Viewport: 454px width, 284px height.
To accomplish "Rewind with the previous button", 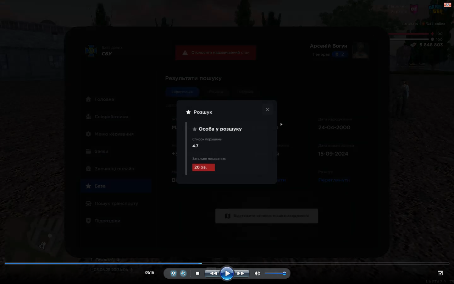I will (x=212, y=273).
